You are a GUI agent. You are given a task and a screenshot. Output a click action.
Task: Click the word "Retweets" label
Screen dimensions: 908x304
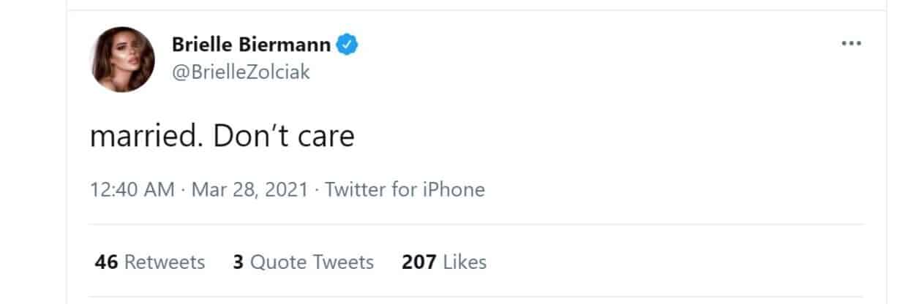coord(165,262)
